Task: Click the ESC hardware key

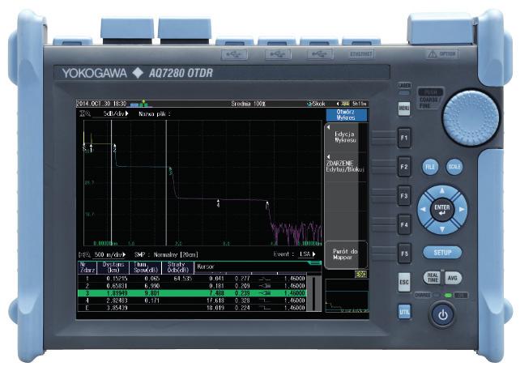Action: point(404,283)
